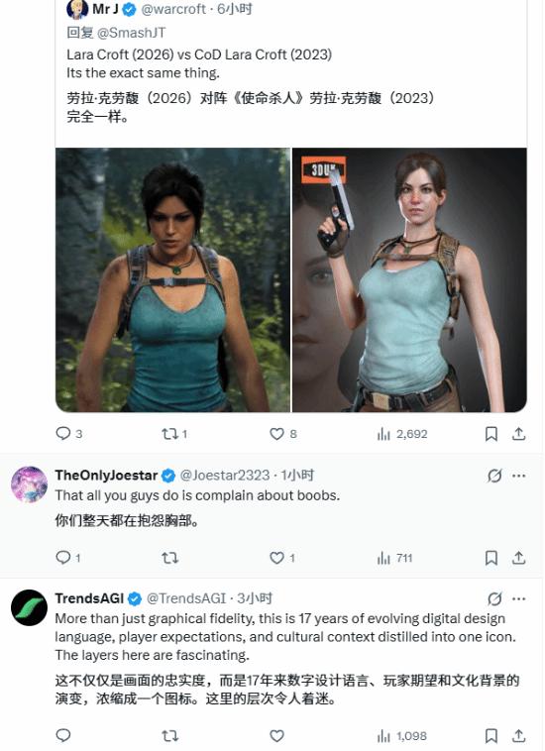
Task: Share Mr J's tweet
Action: point(518,434)
